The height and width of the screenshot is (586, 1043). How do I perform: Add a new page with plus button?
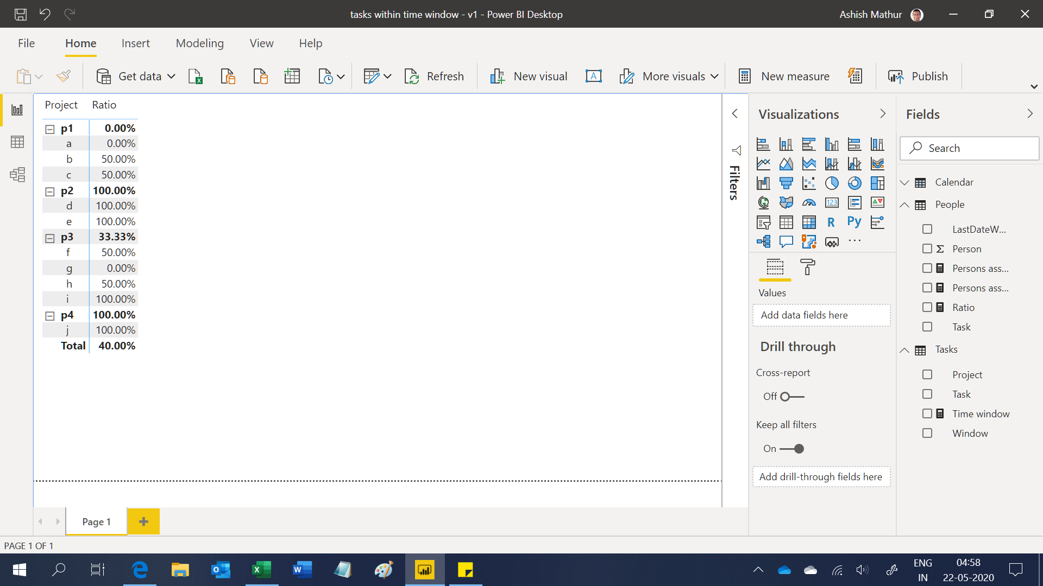click(x=143, y=521)
